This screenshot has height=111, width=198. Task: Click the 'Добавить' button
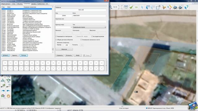pos(6,55)
